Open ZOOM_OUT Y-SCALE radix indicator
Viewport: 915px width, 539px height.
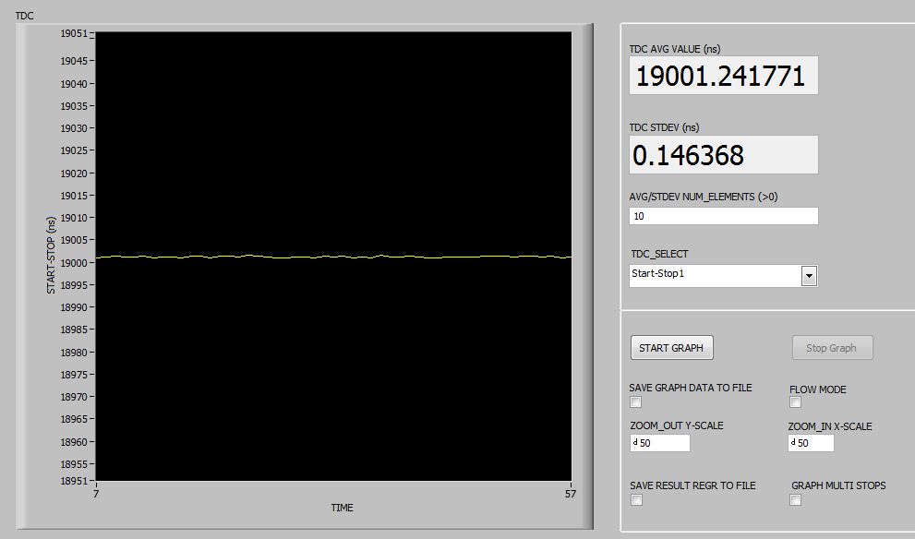coord(635,443)
